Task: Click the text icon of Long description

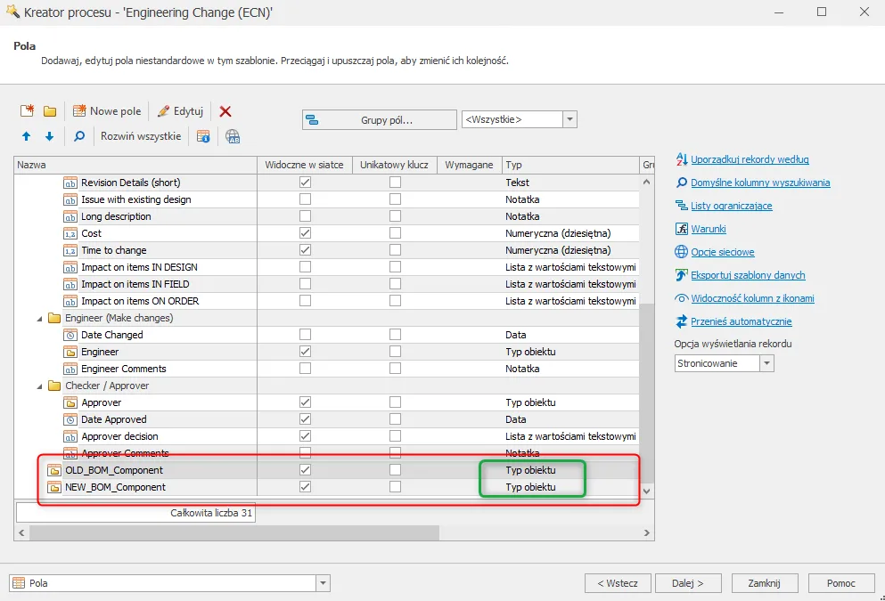Action: (70, 217)
